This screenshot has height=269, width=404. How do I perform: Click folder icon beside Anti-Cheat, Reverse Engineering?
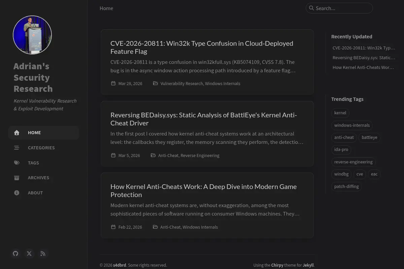[x=153, y=155]
